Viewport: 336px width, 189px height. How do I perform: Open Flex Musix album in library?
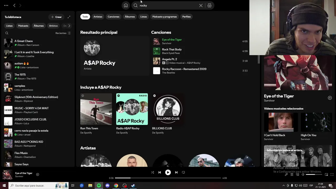38,155
